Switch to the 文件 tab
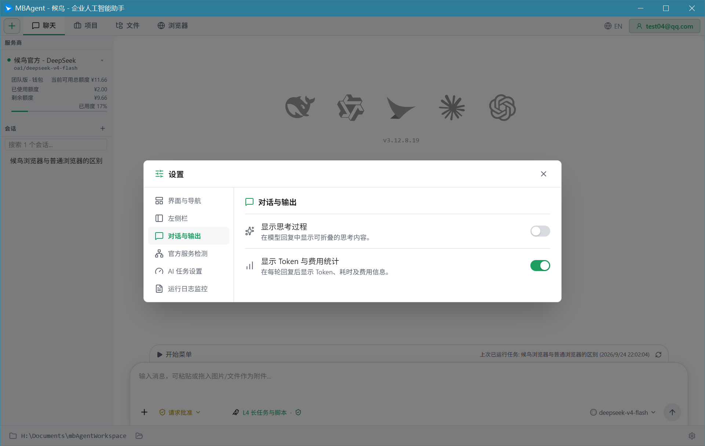 point(127,26)
